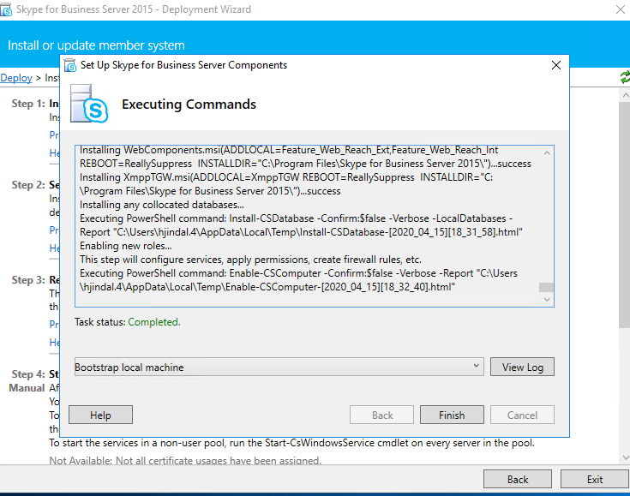Follow the Deploy breadcrumb link
The height and width of the screenshot is (496, 630).
tap(15, 78)
